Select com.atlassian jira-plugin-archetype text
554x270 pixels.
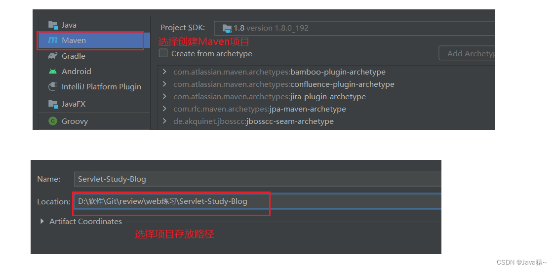[270, 97]
